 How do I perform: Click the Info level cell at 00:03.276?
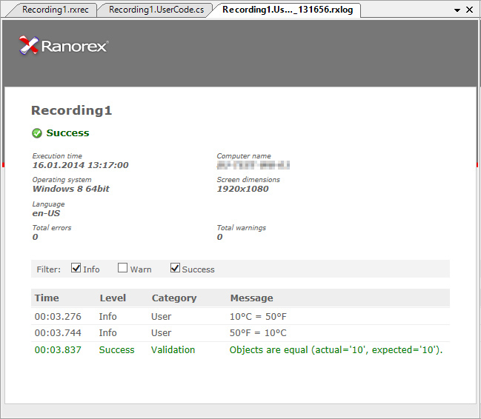(107, 317)
